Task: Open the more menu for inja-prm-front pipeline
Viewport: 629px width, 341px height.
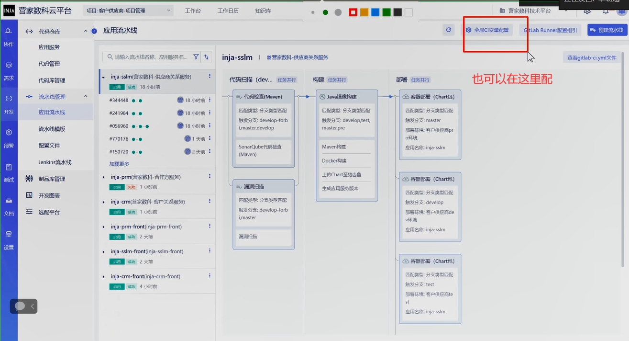Action: [210, 226]
